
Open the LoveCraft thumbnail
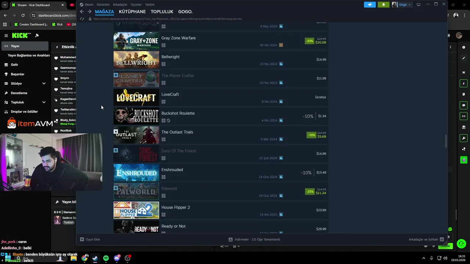(136, 98)
